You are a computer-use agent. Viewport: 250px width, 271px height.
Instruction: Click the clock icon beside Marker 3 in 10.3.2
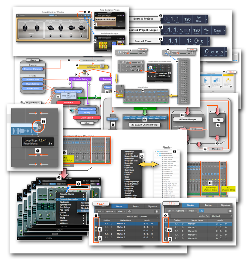[x=166, y=231]
